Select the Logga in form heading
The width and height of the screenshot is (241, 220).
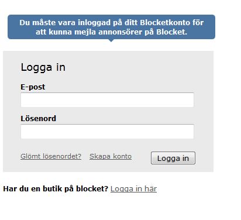(43, 67)
